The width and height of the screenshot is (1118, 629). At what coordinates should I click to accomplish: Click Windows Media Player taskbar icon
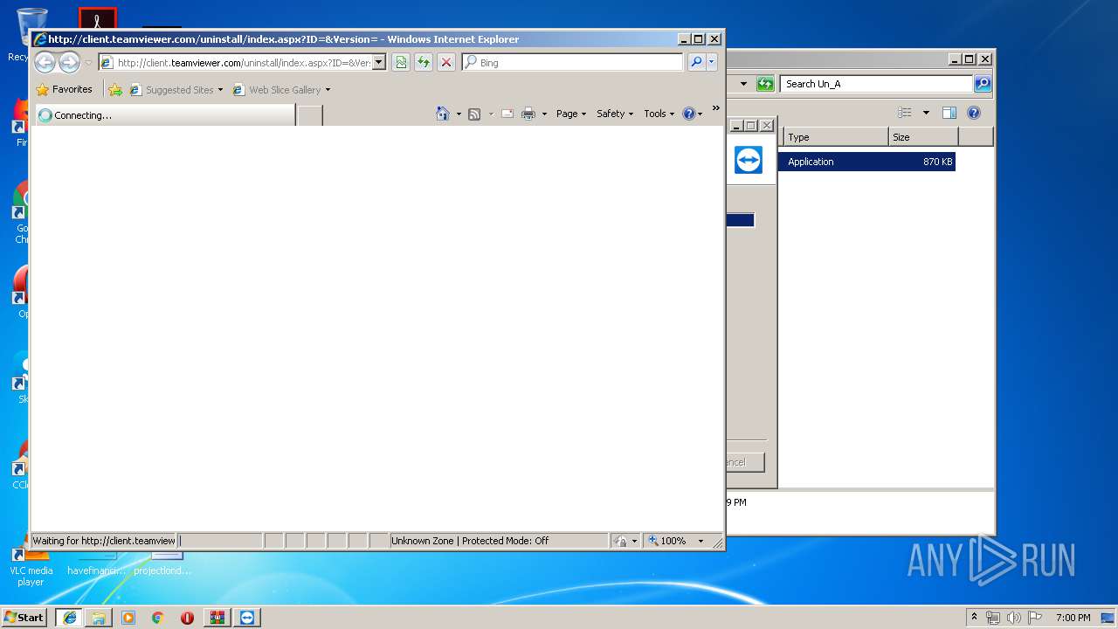pyautogui.click(x=128, y=617)
